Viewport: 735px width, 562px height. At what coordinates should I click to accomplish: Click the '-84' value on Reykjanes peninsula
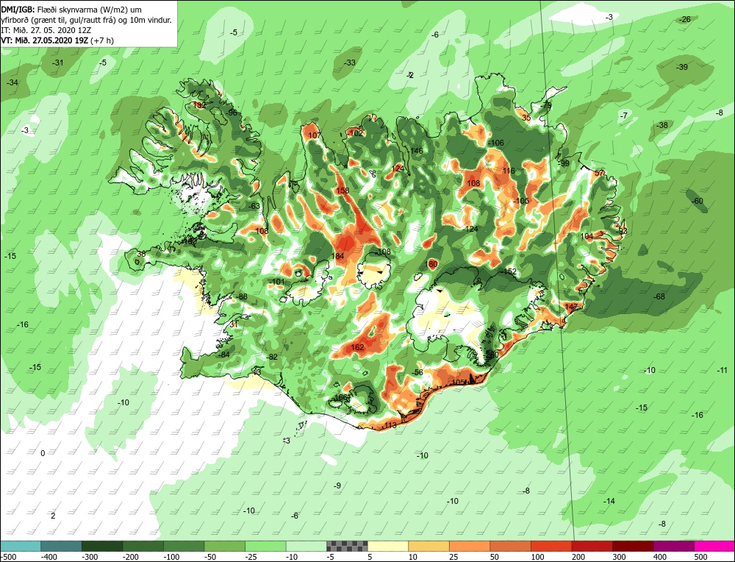pos(224,354)
